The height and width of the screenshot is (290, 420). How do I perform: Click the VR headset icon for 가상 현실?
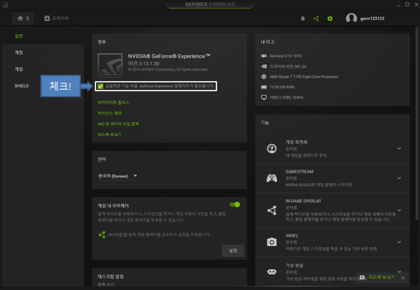tap(271, 272)
